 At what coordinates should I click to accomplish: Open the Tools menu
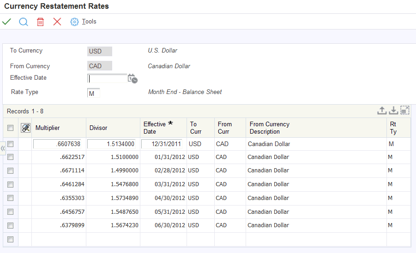coord(89,22)
